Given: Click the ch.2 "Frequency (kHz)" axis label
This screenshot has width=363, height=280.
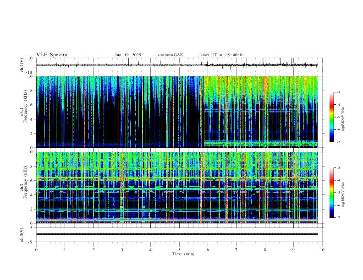Looking at the screenshot, I should pyautogui.click(x=25, y=182).
